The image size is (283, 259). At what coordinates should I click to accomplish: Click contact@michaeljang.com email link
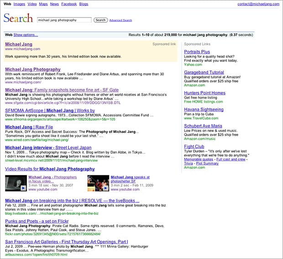(258, 4)
